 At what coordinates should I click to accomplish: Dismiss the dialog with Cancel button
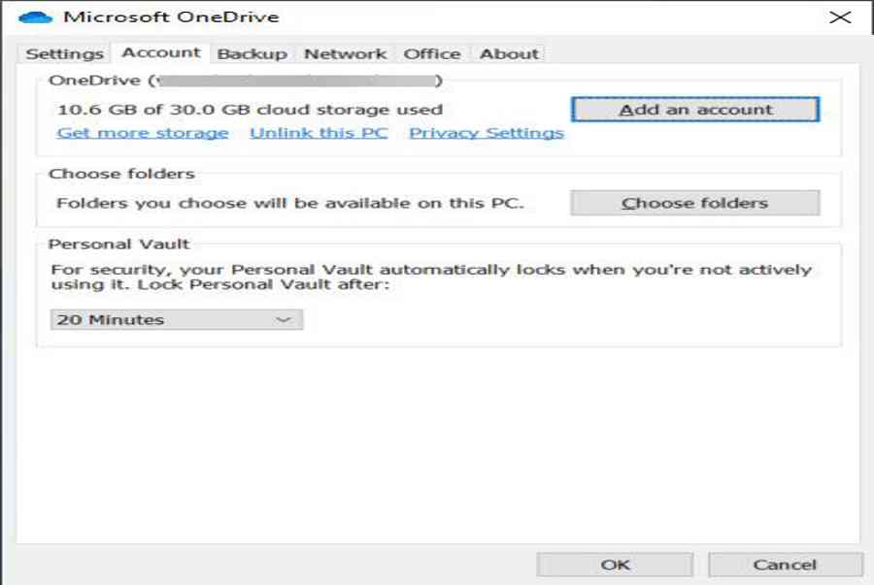[x=785, y=565]
